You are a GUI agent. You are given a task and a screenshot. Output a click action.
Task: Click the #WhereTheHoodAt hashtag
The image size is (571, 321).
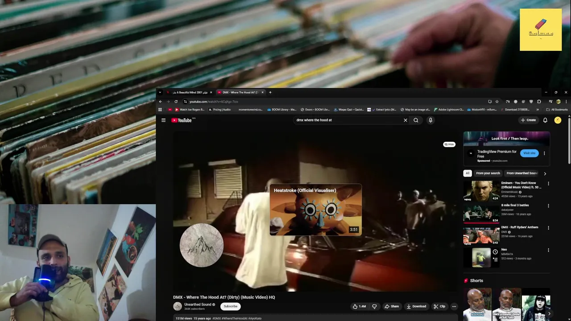click(234, 318)
